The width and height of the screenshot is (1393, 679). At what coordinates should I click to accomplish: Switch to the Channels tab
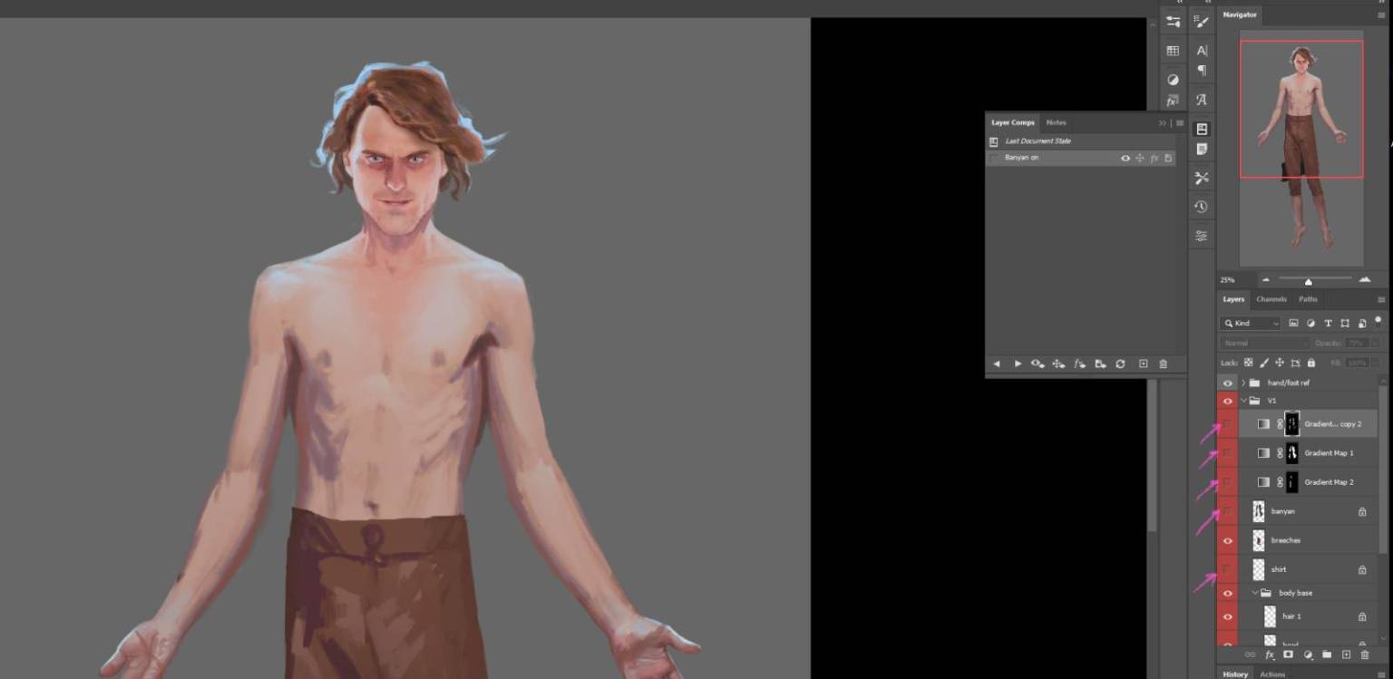1271,299
